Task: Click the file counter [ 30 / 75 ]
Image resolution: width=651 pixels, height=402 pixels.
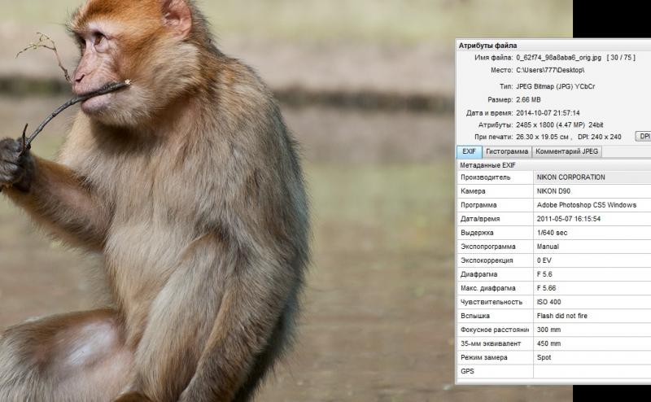Action: [x=621, y=58]
